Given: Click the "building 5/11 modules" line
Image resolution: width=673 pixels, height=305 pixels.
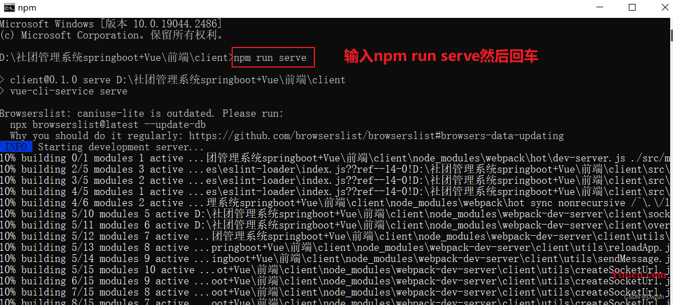Looking at the screenshot, I should click(335, 225).
